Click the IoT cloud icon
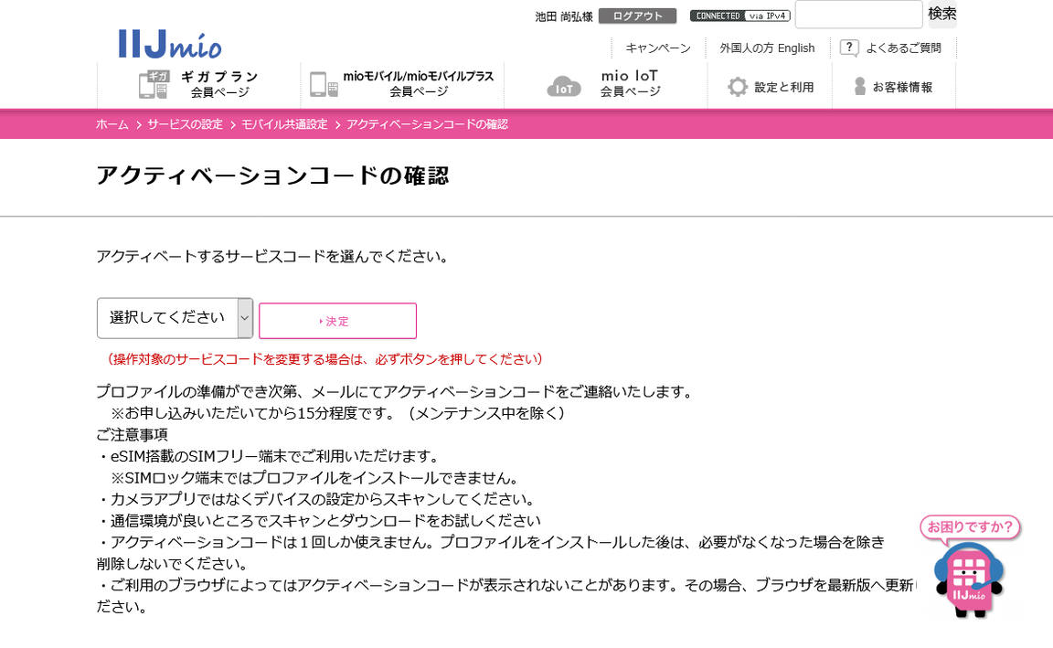1053x648 pixels. click(564, 86)
